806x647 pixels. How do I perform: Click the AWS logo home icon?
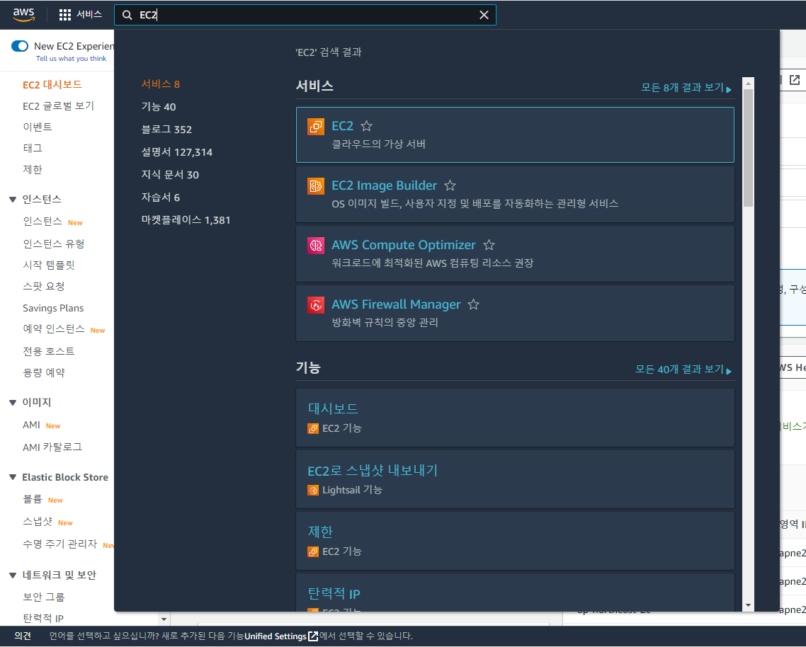point(23,15)
